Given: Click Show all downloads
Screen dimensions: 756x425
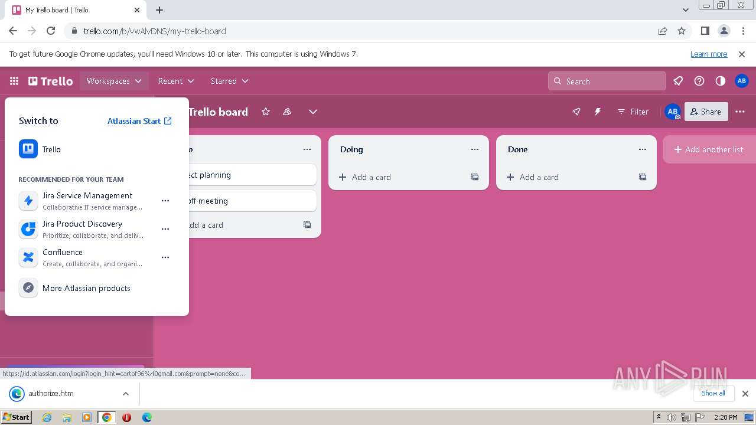Looking at the screenshot, I should (713, 393).
